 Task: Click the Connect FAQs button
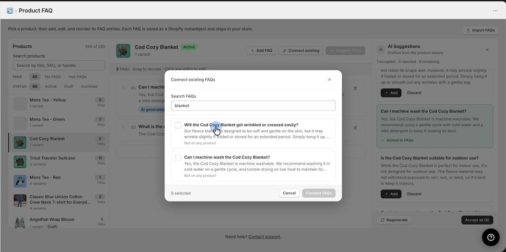coord(319,193)
